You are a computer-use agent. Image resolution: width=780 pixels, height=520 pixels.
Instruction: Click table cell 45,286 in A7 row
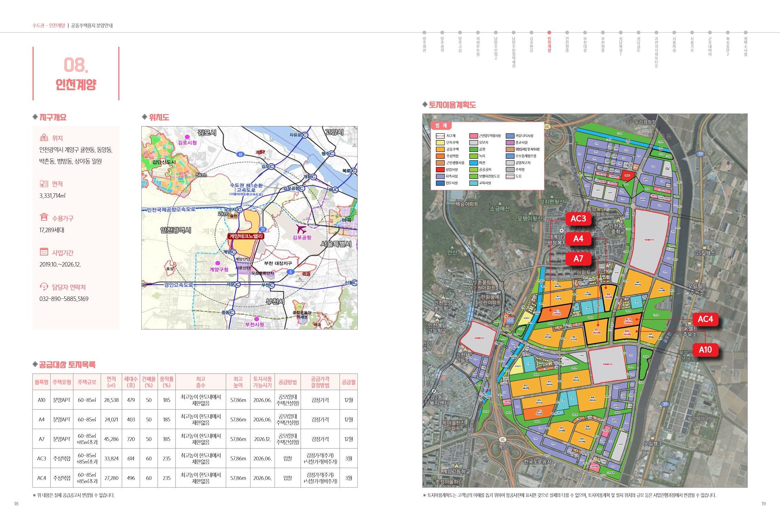[111, 439]
